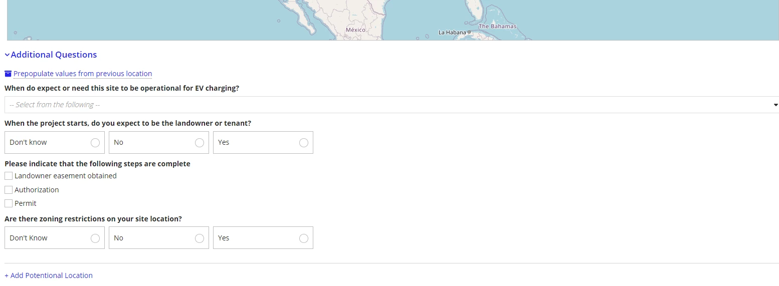Click the archive icon beside Prepopulate values
Screen dimensions: 779x286
coord(8,74)
